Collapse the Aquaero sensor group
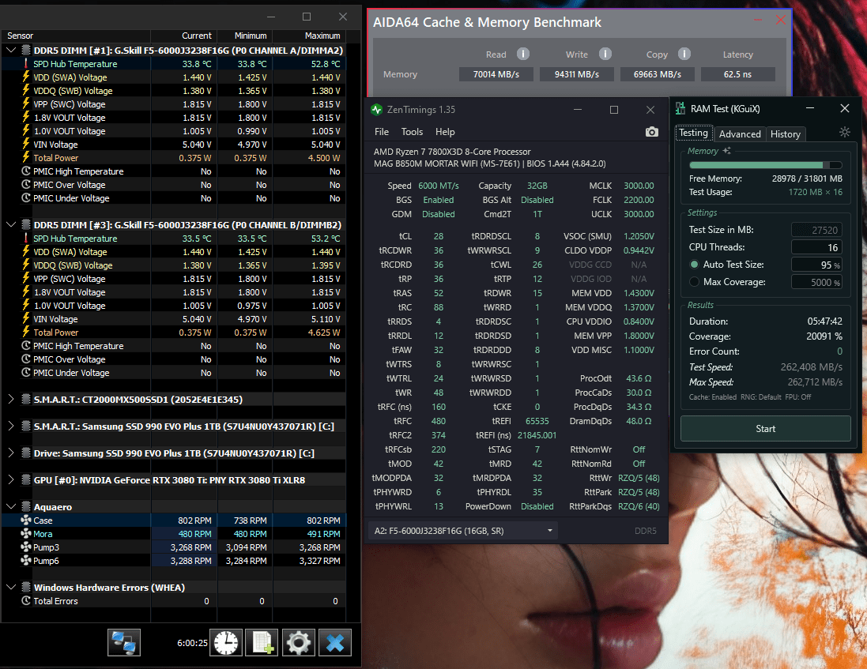 point(11,506)
